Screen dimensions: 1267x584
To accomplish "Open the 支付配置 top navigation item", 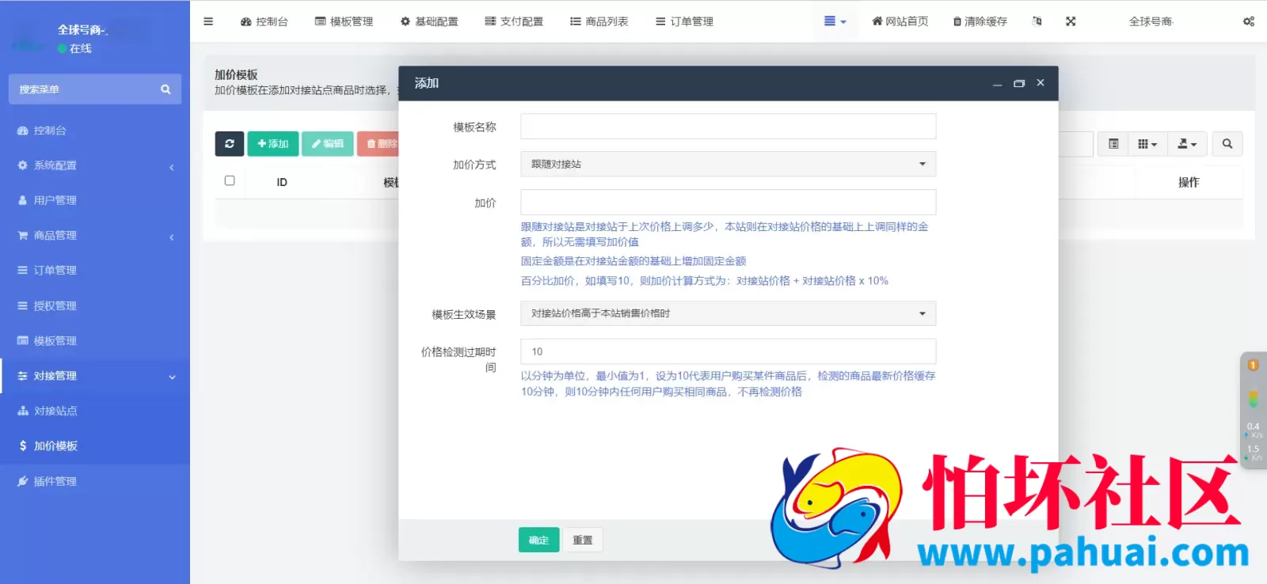I will pyautogui.click(x=514, y=21).
